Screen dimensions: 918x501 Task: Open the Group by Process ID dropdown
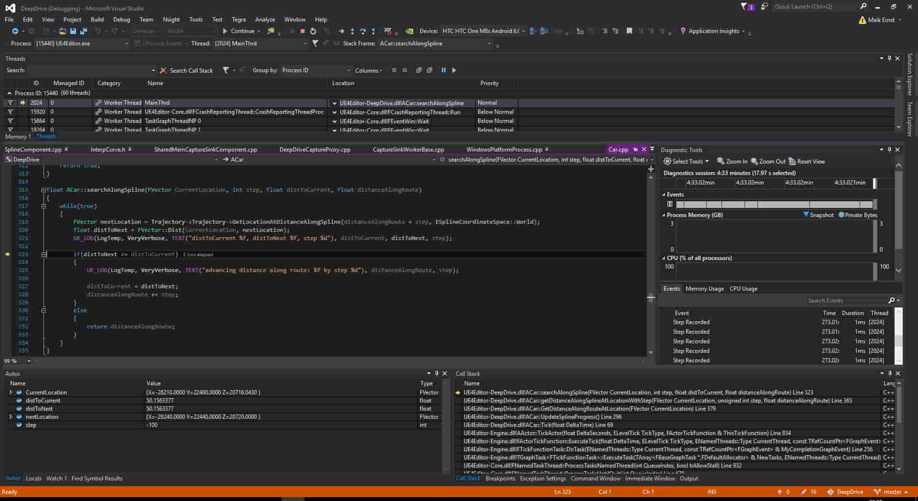pyautogui.click(x=316, y=70)
